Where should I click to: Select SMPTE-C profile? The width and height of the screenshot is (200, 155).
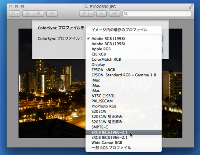click(x=124, y=127)
